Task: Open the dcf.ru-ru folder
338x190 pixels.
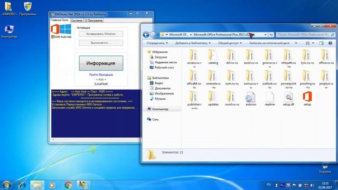Action: pyautogui.click(x=232, y=57)
